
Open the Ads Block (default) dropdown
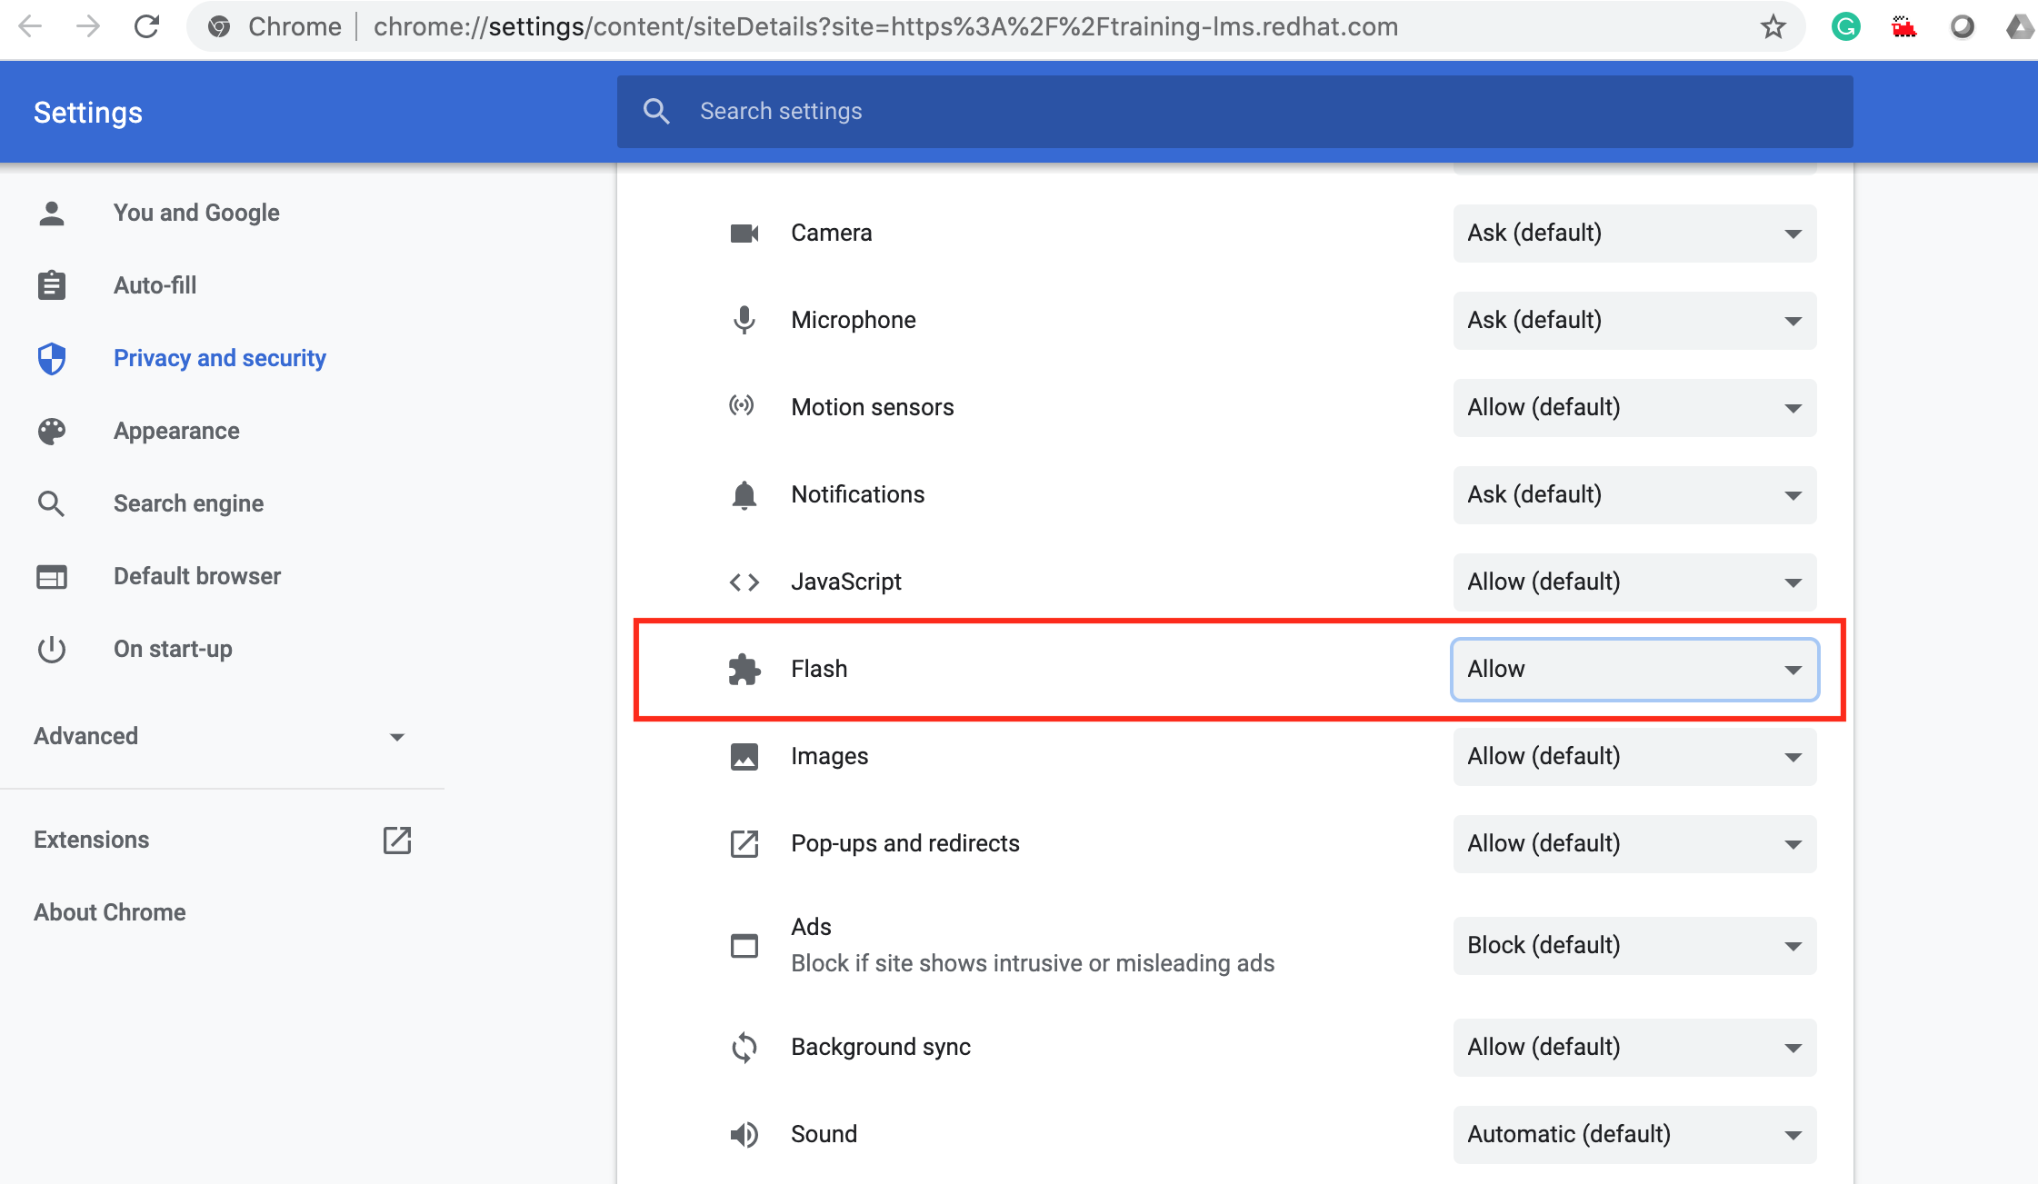click(x=1634, y=946)
